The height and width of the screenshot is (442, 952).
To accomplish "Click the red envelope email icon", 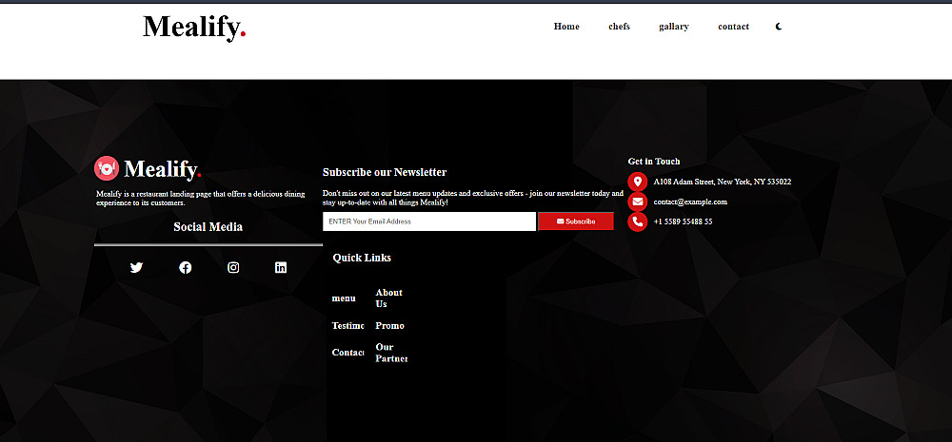I will 638,202.
